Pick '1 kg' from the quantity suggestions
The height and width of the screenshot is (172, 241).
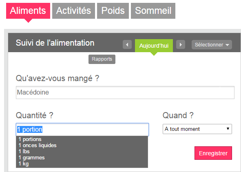82,164
